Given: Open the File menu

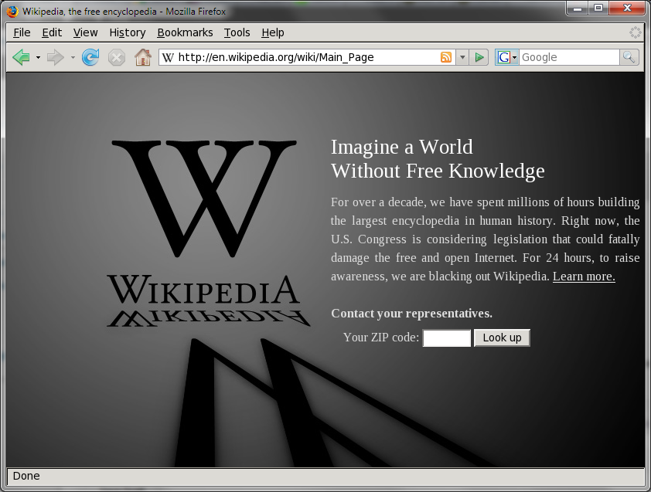Looking at the screenshot, I should click(x=22, y=32).
